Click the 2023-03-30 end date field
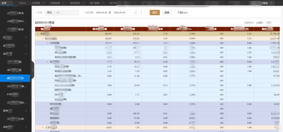Image resolution: width=283 pixels, height=132 pixels. (x=125, y=13)
